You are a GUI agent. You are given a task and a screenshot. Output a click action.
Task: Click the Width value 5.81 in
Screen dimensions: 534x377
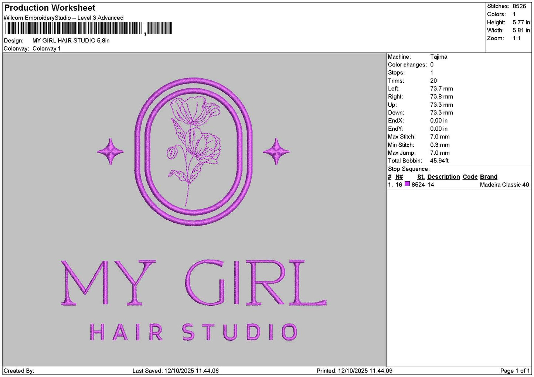521,30
